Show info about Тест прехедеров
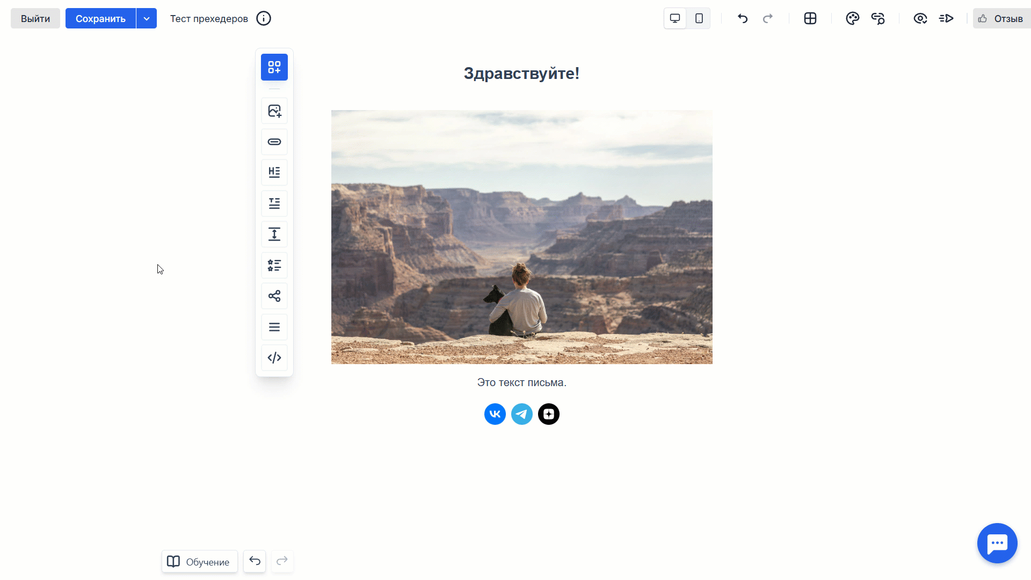Screen dimensions: 1031x580 (264, 18)
